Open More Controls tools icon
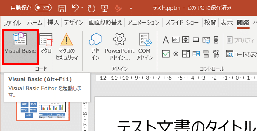Screen dimensions: 257x131 pos(216,54)
